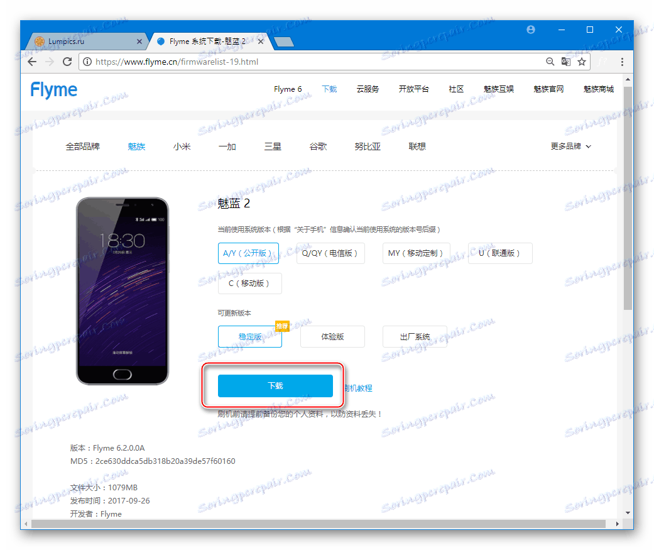Reload the Flyme firmware page
This screenshot has height=550, width=654.
click(67, 62)
